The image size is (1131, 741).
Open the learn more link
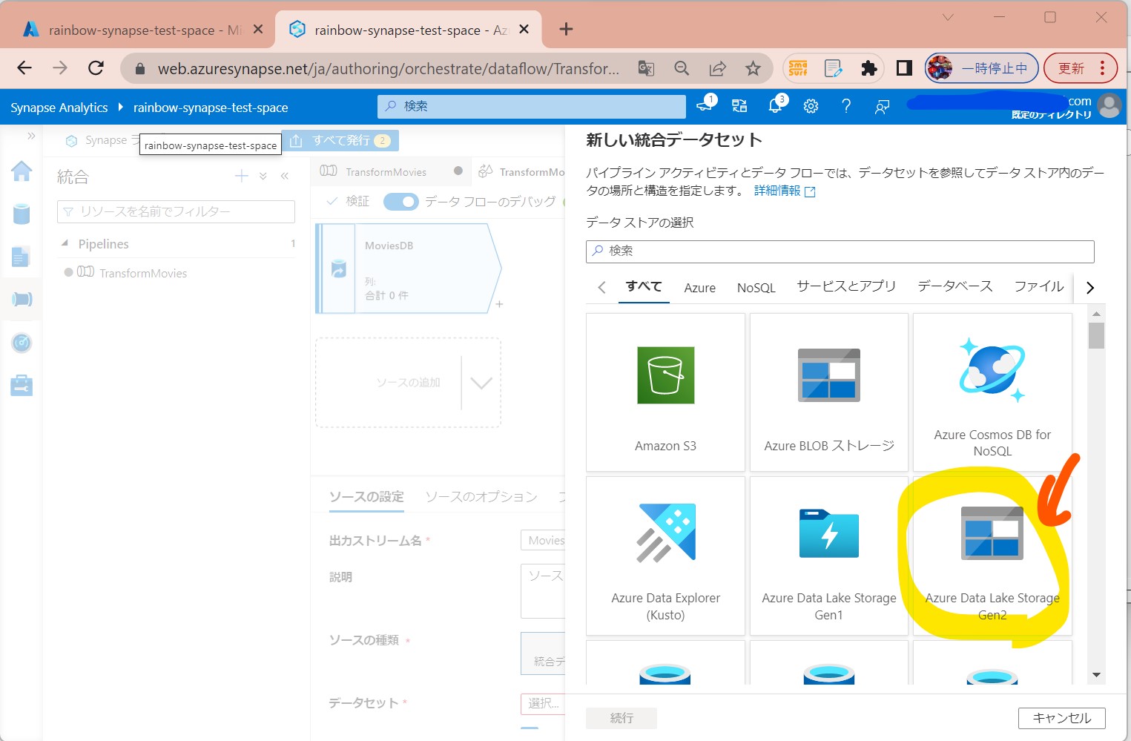point(785,191)
